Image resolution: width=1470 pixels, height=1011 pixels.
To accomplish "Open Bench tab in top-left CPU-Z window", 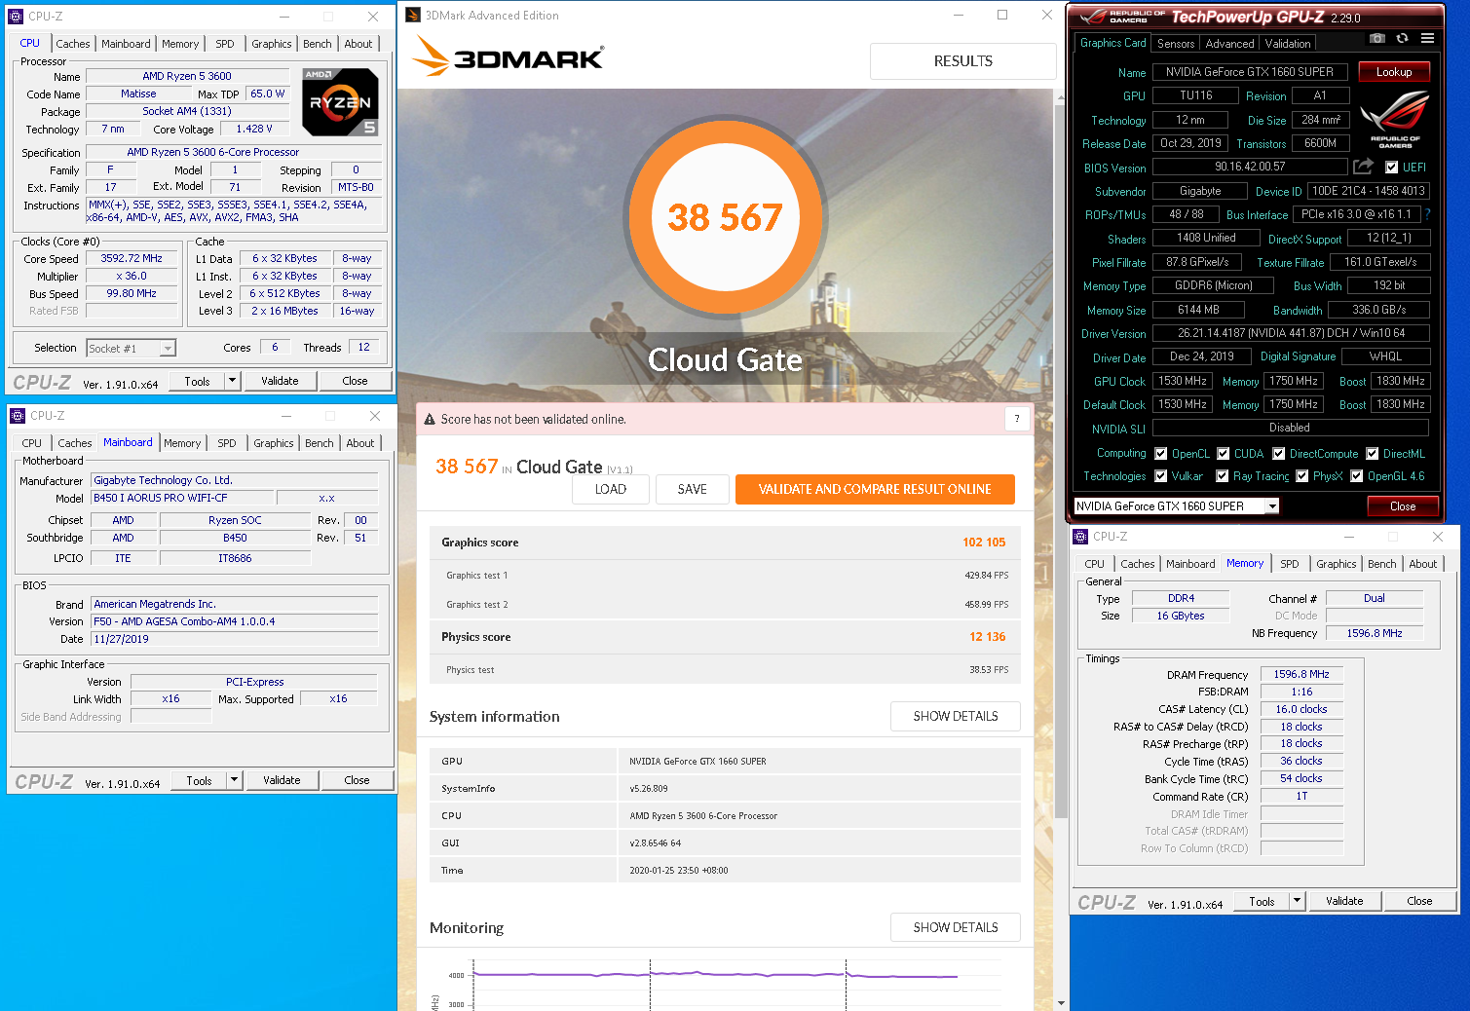I will [x=318, y=44].
